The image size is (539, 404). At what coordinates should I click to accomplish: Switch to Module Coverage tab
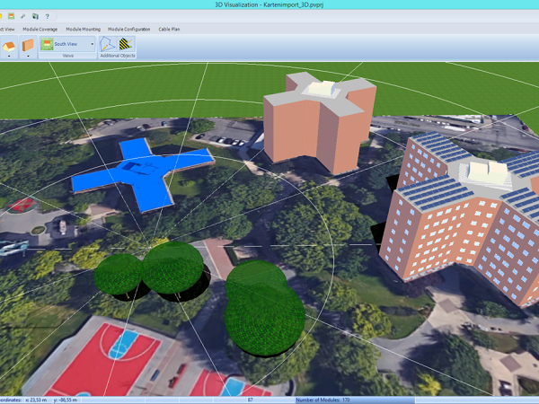coord(40,30)
